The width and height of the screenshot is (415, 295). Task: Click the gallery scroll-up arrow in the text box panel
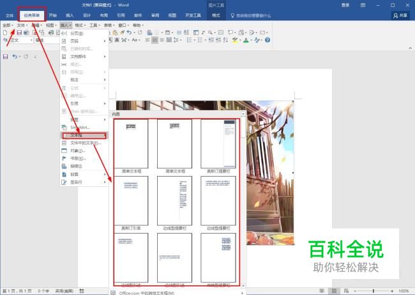(x=243, y=114)
